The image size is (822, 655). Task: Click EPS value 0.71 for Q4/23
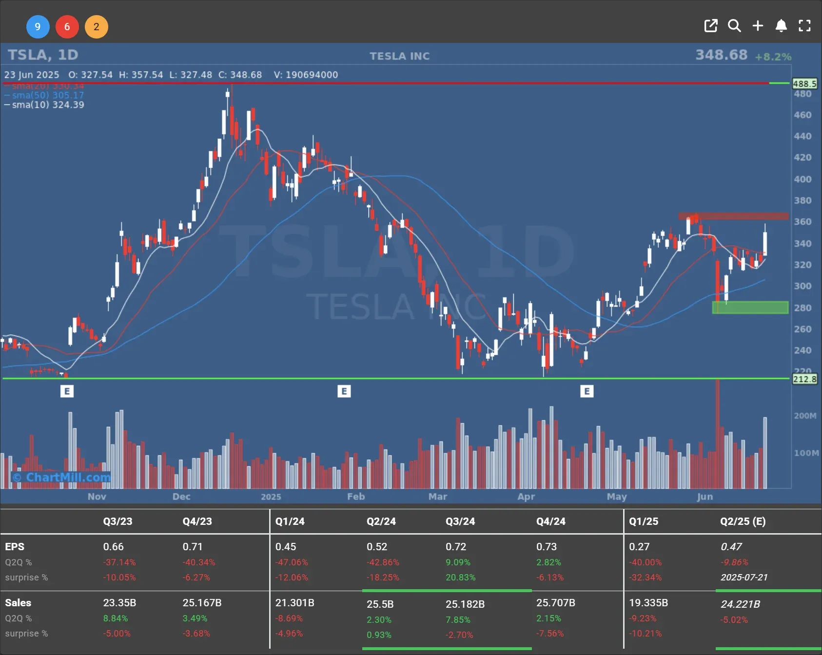tap(193, 547)
